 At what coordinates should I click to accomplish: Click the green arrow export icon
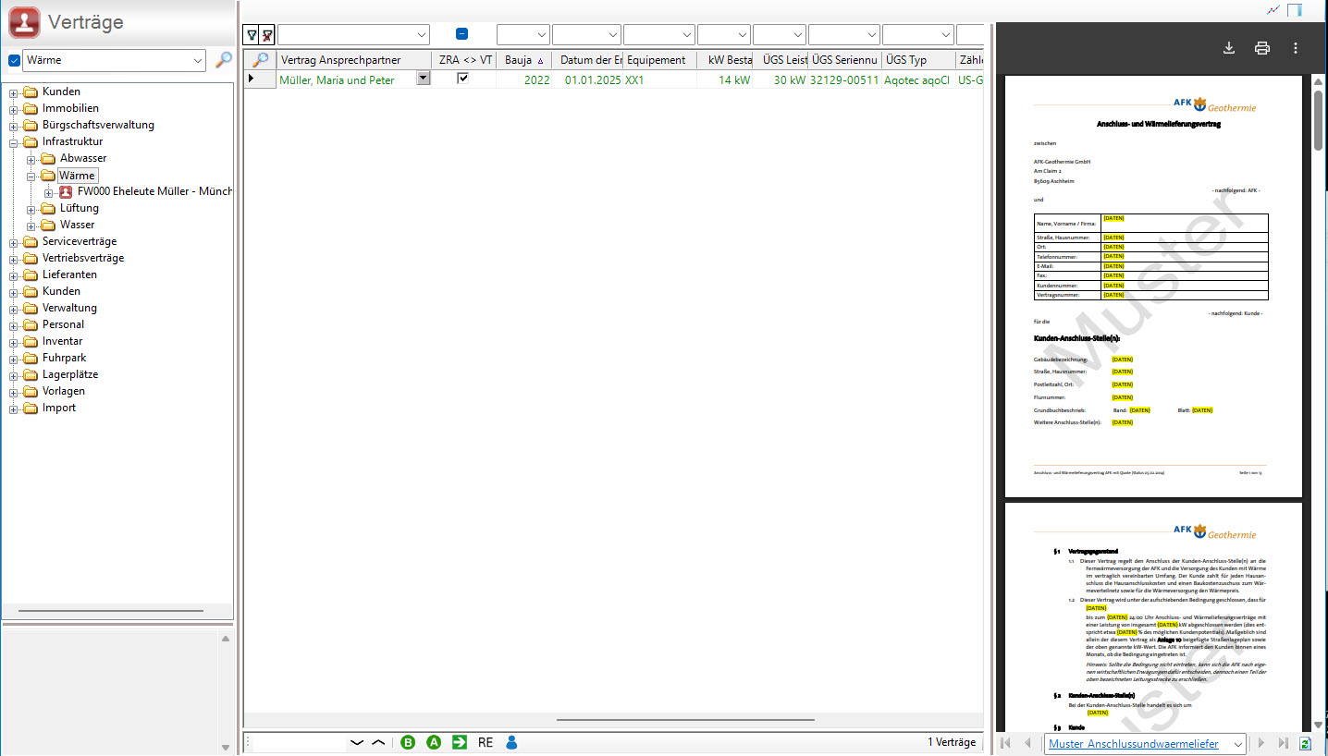(460, 742)
